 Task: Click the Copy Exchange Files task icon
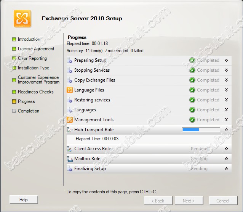69,80
